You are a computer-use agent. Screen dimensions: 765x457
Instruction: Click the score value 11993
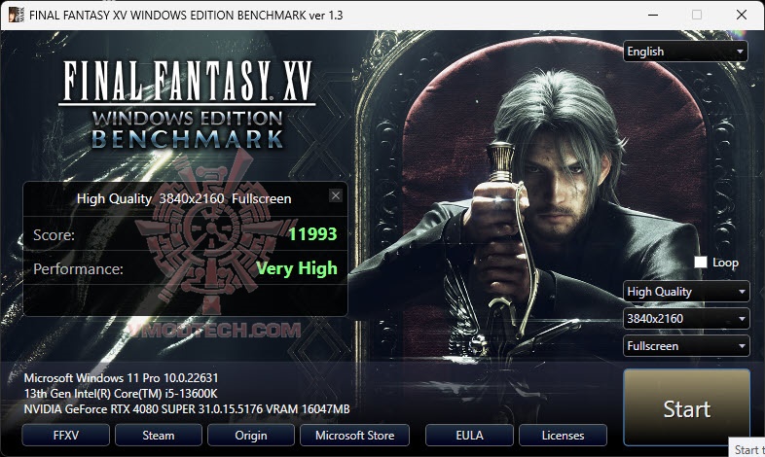pyautogui.click(x=312, y=234)
